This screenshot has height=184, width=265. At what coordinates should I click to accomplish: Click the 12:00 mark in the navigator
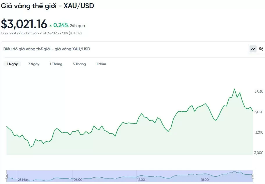point(141,180)
